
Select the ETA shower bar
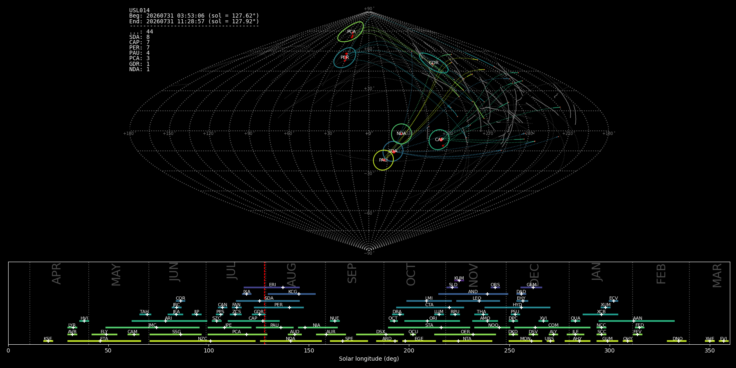tap(104, 341)
